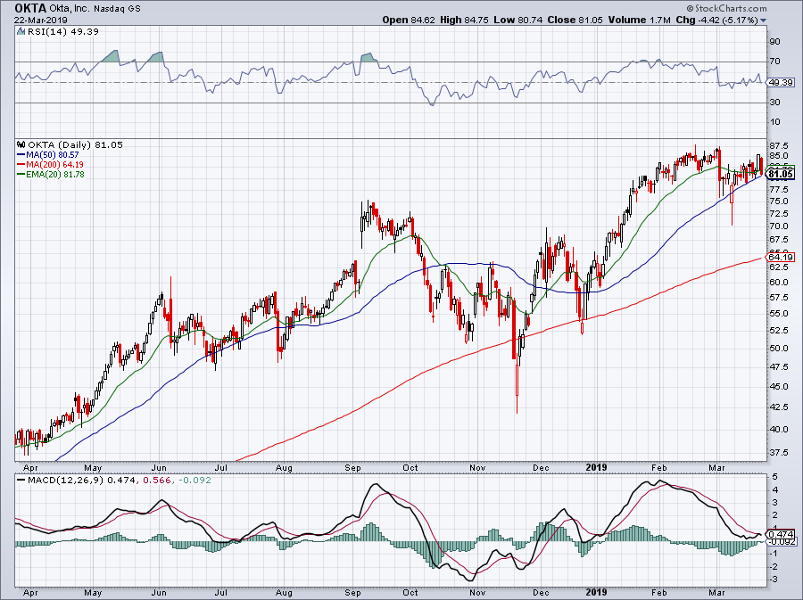The width and height of the screenshot is (803, 600).
Task: Click 'Dec' under the MACD panel
Action: click(x=541, y=593)
